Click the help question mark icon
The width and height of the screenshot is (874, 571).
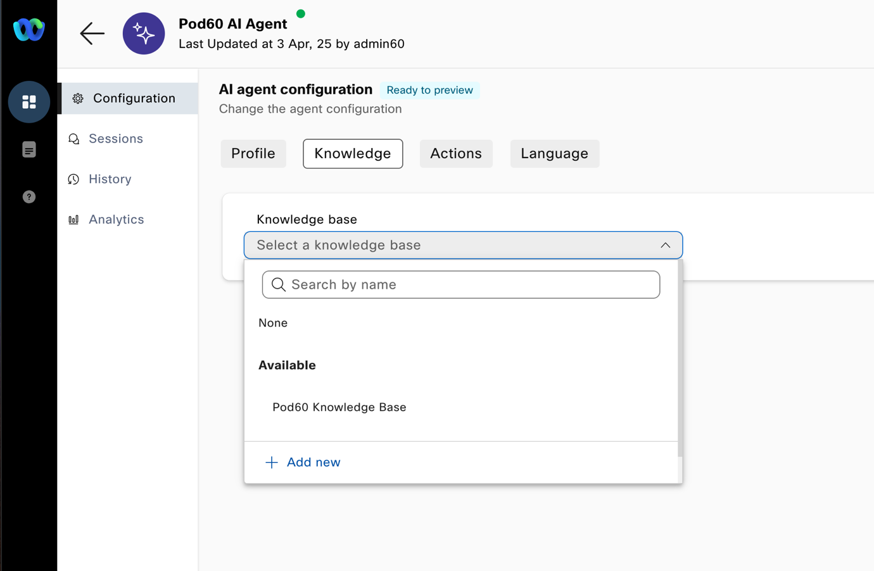point(29,197)
